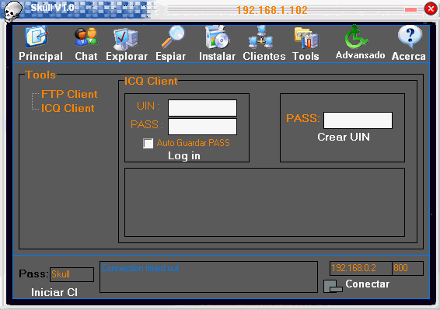Viewport: 440px width, 310px height.
Task: Focus the PASS field above Crear UIN
Action: tap(358, 120)
